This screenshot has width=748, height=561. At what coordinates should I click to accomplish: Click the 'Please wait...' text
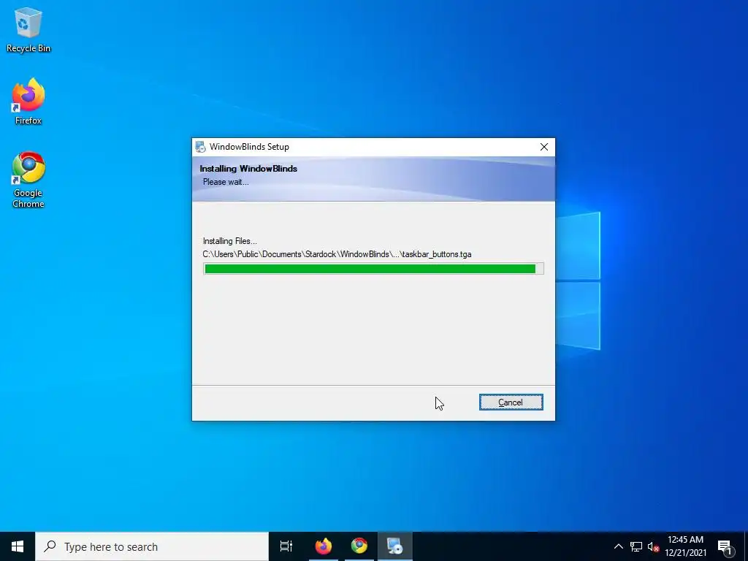226,182
